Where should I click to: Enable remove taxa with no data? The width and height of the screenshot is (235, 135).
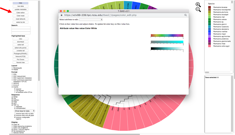(x=15, y=114)
